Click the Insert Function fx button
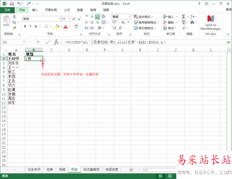232x179 pixels. click(x=56, y=42)
